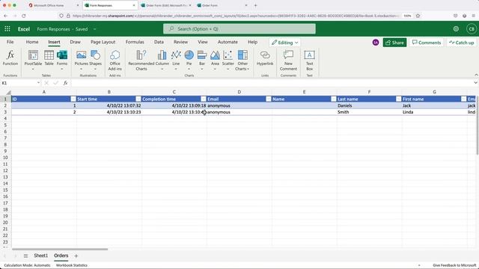Screen dimensions: 479x269
Task: Insert a Pie chart
Action: pos(189,60)
